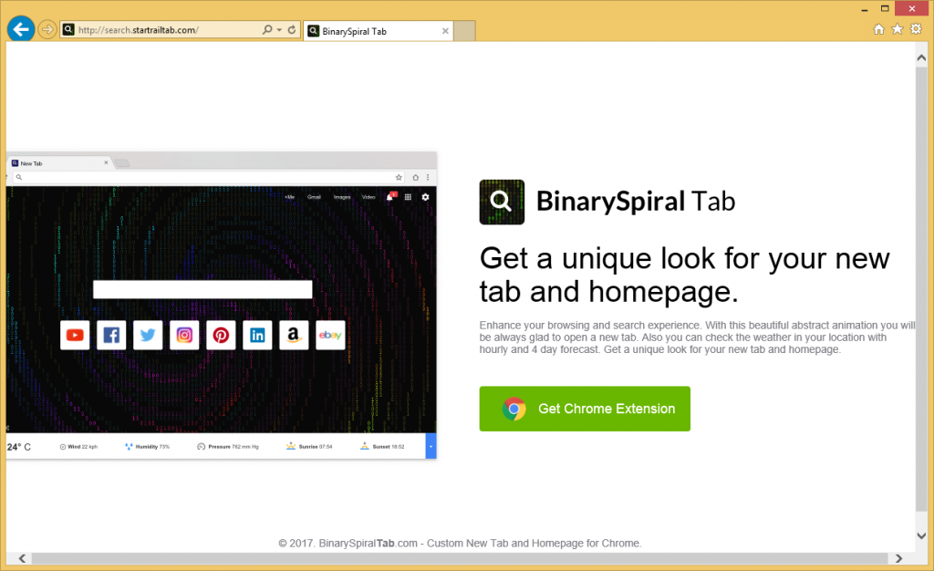Screen dimensions: 934x571
Task: Click the bookmark star in preview browser
Action: [399, 178]
